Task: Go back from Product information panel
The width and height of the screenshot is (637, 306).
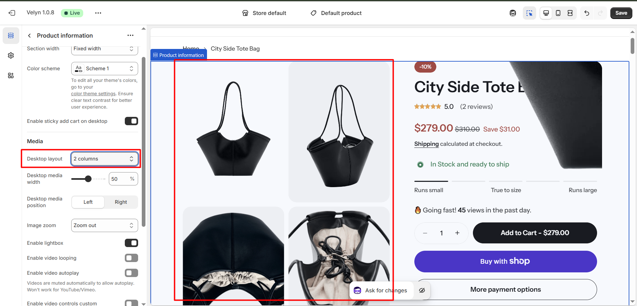Action: pyautogui.click(x=30, y=36)
